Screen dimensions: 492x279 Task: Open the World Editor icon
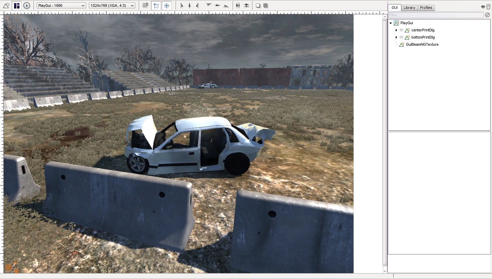(x=6, y=5)
